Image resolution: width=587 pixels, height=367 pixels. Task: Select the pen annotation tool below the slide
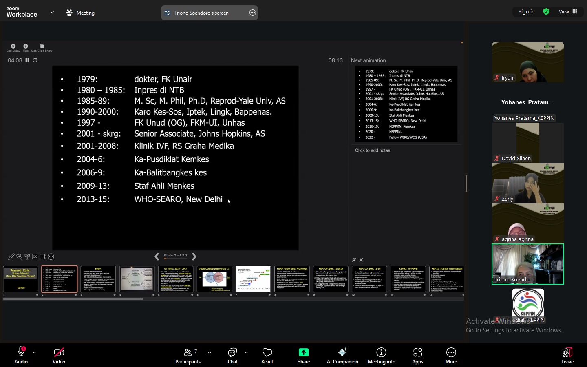pyautogui.click(x=11, y=256)
